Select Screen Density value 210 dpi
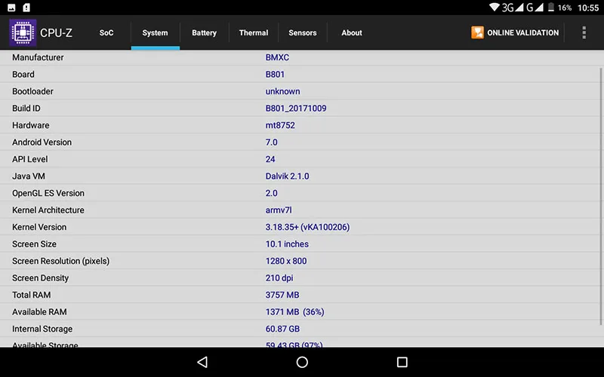The image size is (604, 377). [x=279, y=277]
